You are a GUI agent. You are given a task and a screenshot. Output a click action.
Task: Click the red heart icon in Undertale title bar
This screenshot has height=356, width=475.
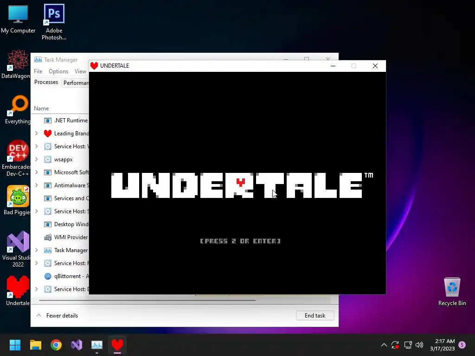click(x=94, y=66)
